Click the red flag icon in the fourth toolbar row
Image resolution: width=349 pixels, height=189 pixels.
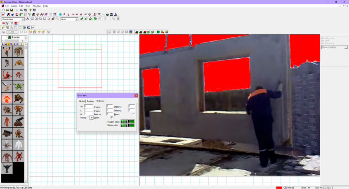16,23
